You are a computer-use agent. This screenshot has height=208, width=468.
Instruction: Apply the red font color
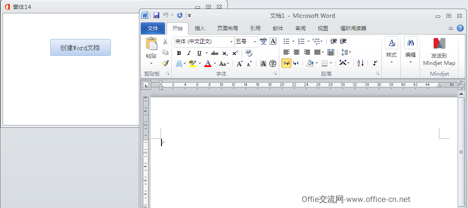[208, 64]
